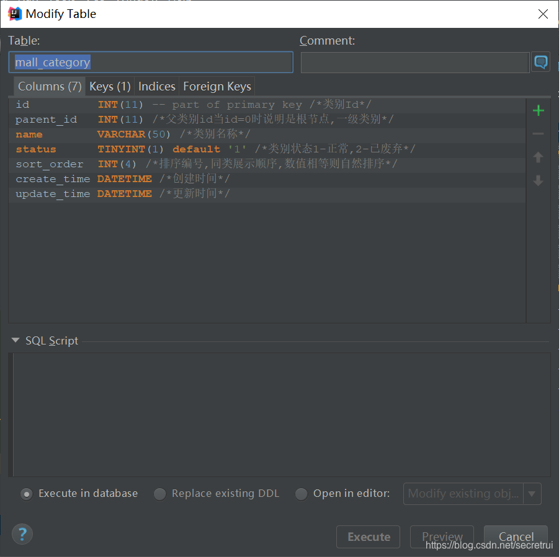The image size is (559, 557).
Task: Switch to the Keys tab
Action: click(110, 86)
